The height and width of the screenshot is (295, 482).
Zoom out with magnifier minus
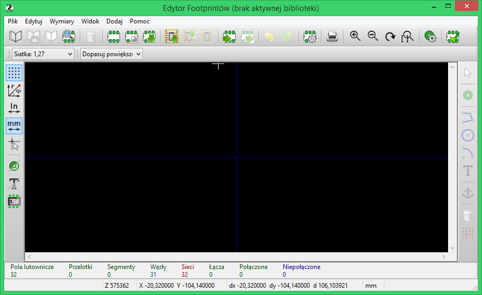point(373,36)
